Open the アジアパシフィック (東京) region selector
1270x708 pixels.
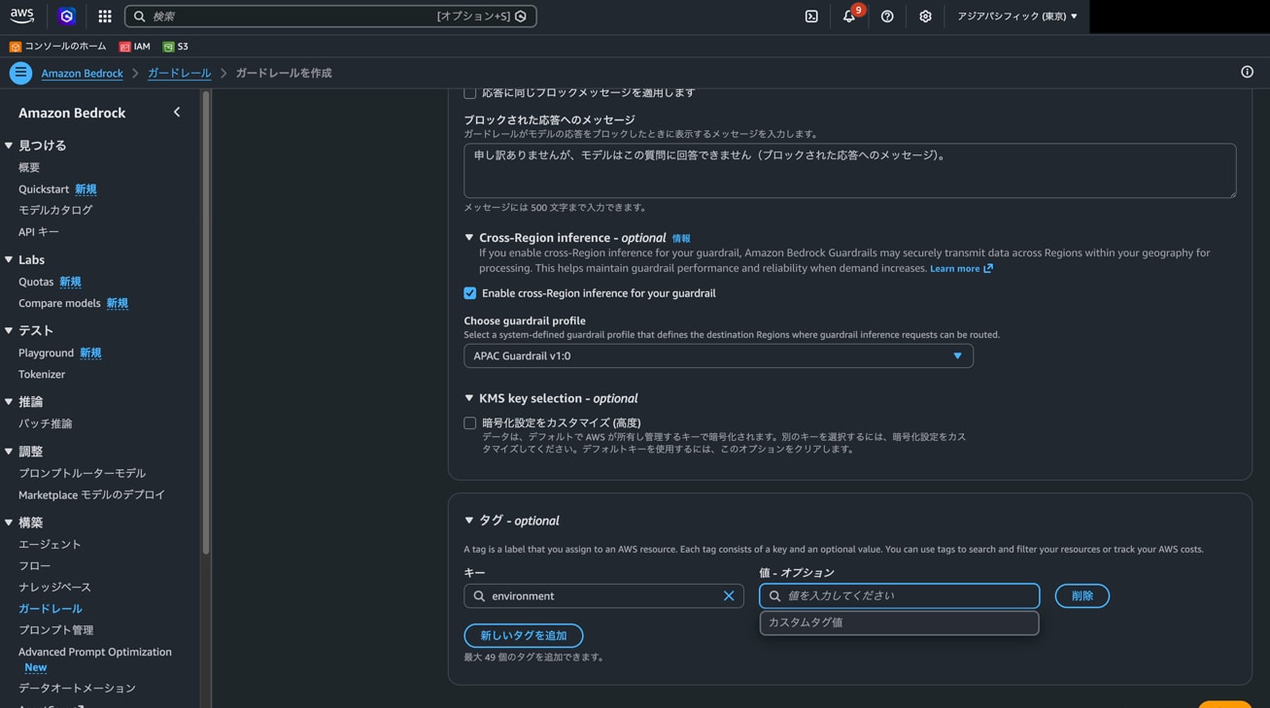[x=1017, y=16]
